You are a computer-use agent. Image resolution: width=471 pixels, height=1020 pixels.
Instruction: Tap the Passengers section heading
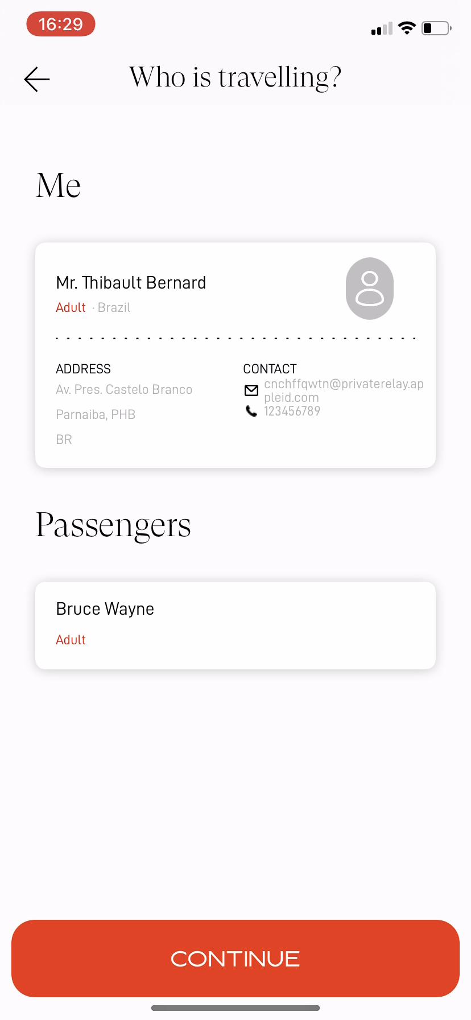(114, 525)
